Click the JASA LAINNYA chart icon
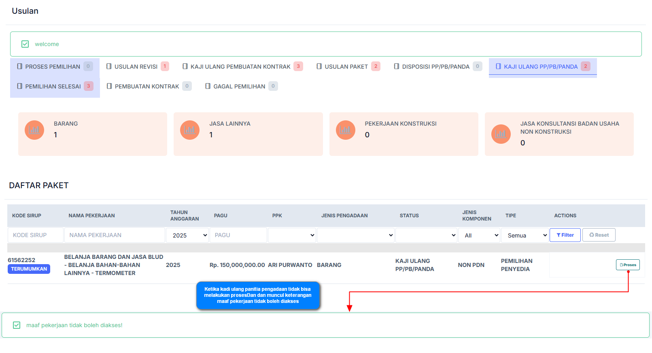Image resolution: width=652 pixels, height=353 pixels. click(190, 130)
